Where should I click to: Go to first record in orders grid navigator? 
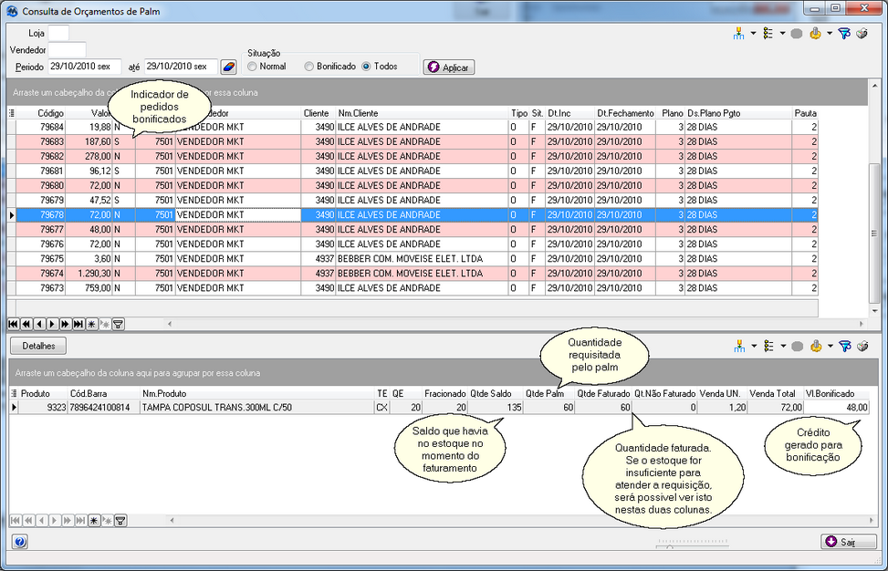click(13, 324)
